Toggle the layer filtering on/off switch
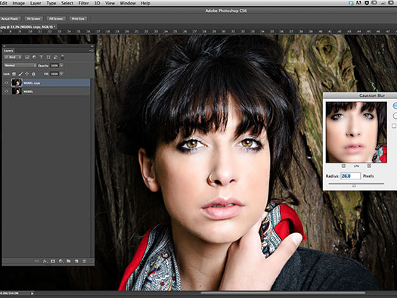397x298 pixels. pyautogui.click(x=62, y=57)
